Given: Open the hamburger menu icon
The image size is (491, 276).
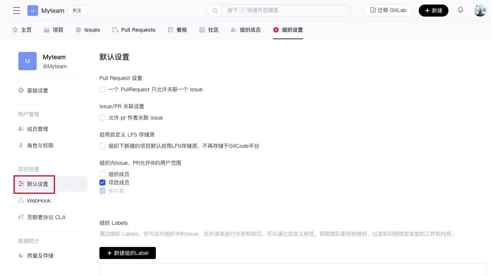Looking at the screenshot, I should pos(17,11).
